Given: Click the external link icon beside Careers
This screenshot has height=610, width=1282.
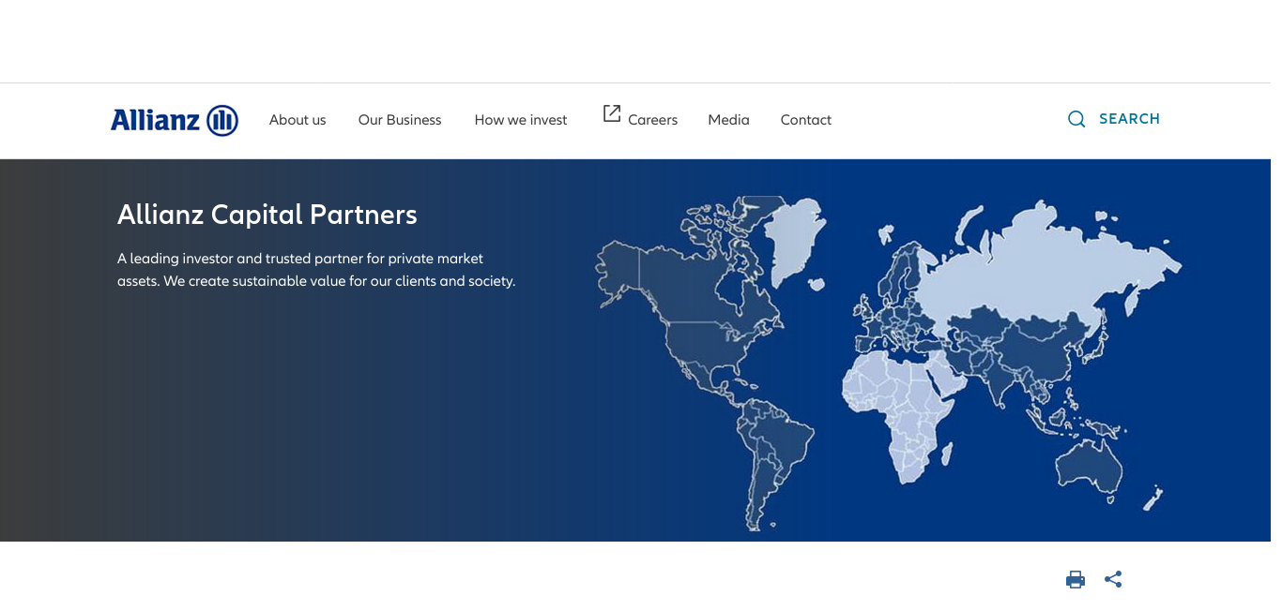Looking at the screenshot, I should 612,113.
